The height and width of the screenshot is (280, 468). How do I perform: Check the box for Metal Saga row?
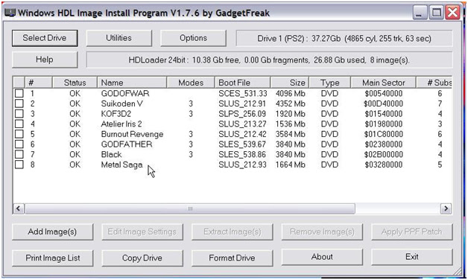pyautogui.click(x=19, y=165)
